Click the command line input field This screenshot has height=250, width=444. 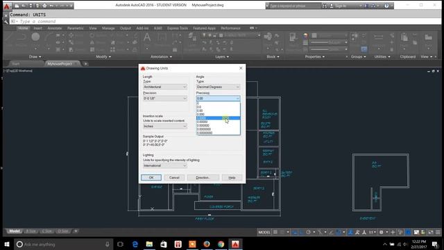coord(225,22)
